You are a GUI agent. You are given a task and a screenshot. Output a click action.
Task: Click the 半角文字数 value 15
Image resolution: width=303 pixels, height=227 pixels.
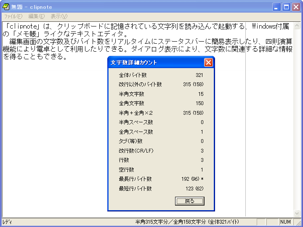[201, 94]
